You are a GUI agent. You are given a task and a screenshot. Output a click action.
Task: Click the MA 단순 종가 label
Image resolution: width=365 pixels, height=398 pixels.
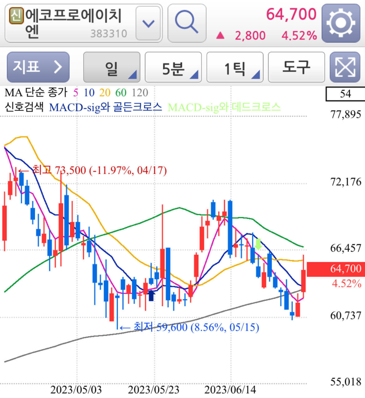[36, 92]
